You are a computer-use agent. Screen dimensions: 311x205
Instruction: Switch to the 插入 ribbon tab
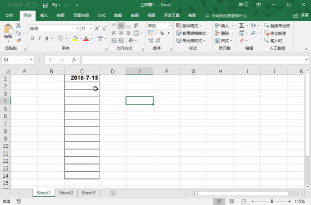[x=44, y=16]
